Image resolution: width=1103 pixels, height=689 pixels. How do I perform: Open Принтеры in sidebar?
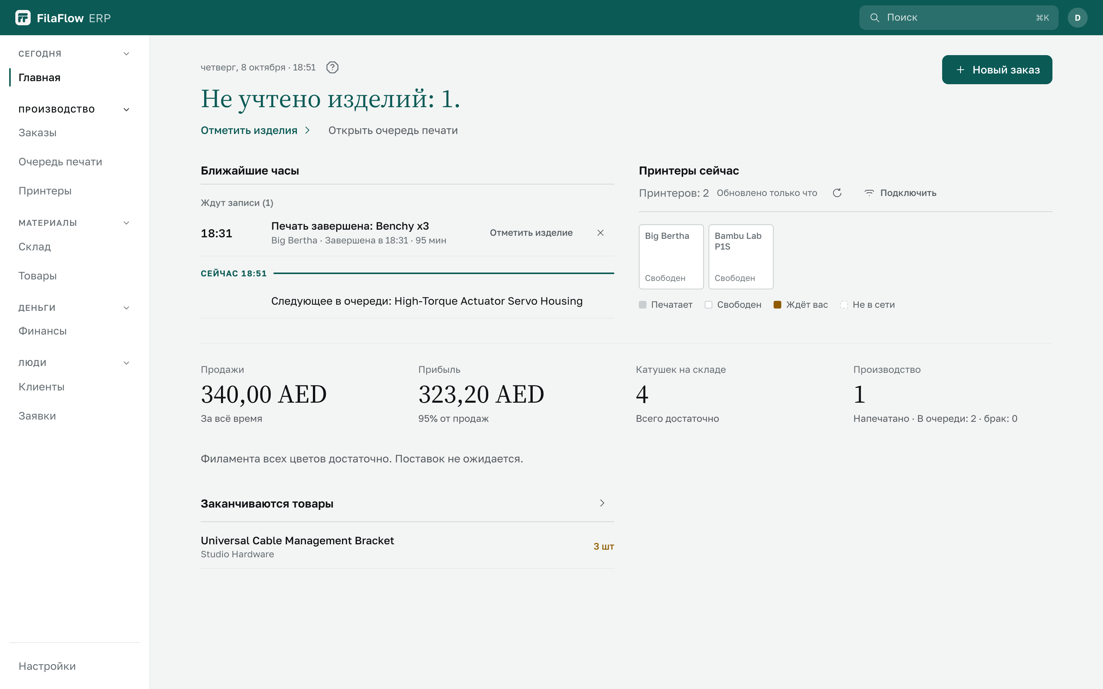74,191
